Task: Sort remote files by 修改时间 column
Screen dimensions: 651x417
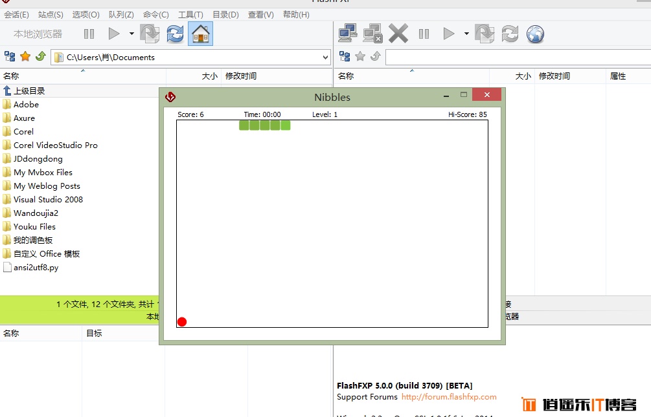Action: [570, 76]
